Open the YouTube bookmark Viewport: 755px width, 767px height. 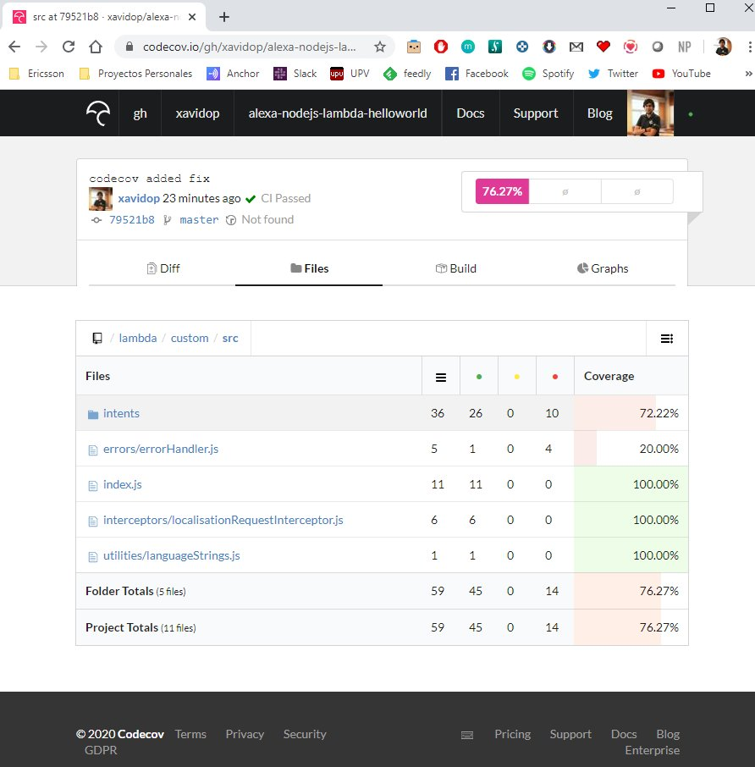[681, 74]
